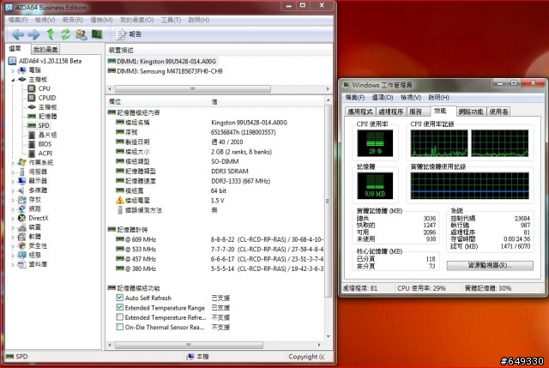Select the SPD tree item
549x368 pixels.
click(x=44, y=125)
